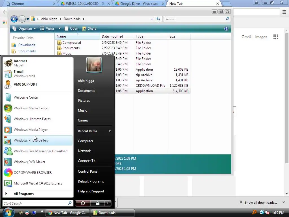The height and width of the screenshot is (217, 289).
Task: Launch Windows DVD Maker
Action: (38, 162)
